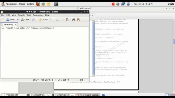Open Find with binoculars icon
175x98 pixels.
[x=74, y=20]
